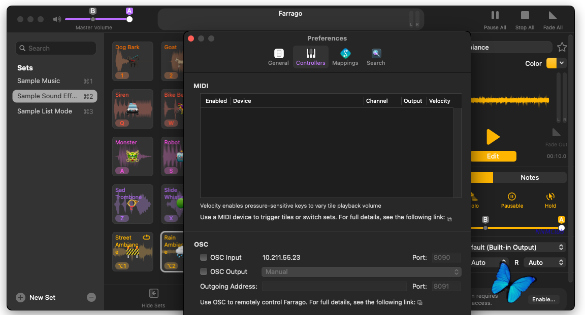Close the Preferences window
The image size is (585, 315).
point(191,38)
